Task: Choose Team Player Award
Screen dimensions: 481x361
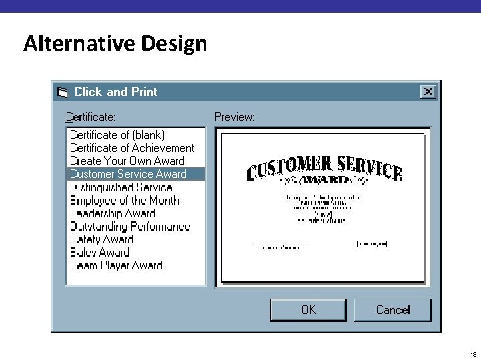Action: 136,265
